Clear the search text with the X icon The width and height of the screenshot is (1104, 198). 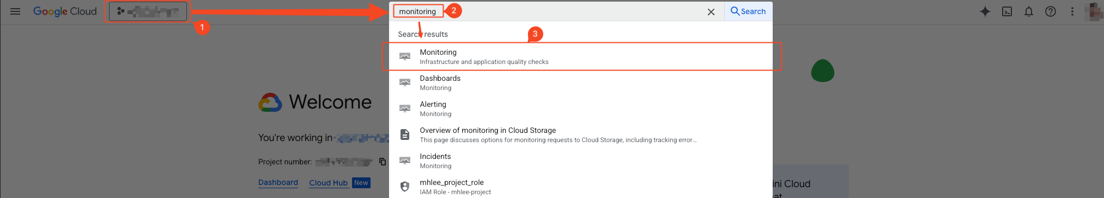[x=711, y=12]
